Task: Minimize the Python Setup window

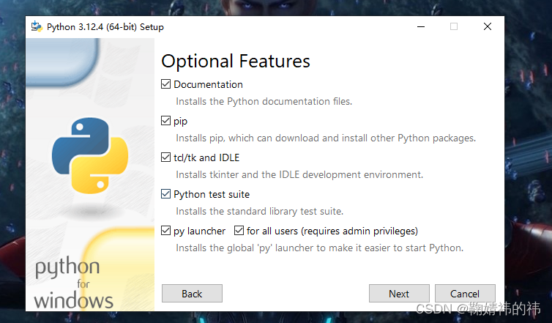Action: (421, 27)
